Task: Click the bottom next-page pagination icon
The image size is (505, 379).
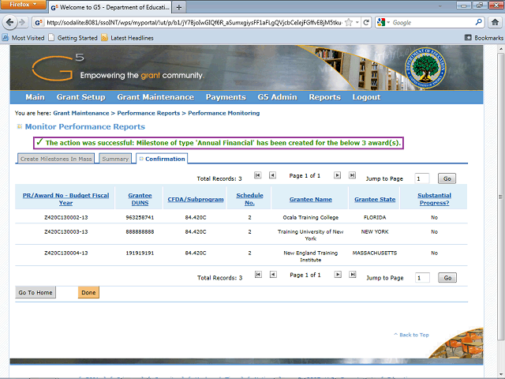Action: pos(337,275)
